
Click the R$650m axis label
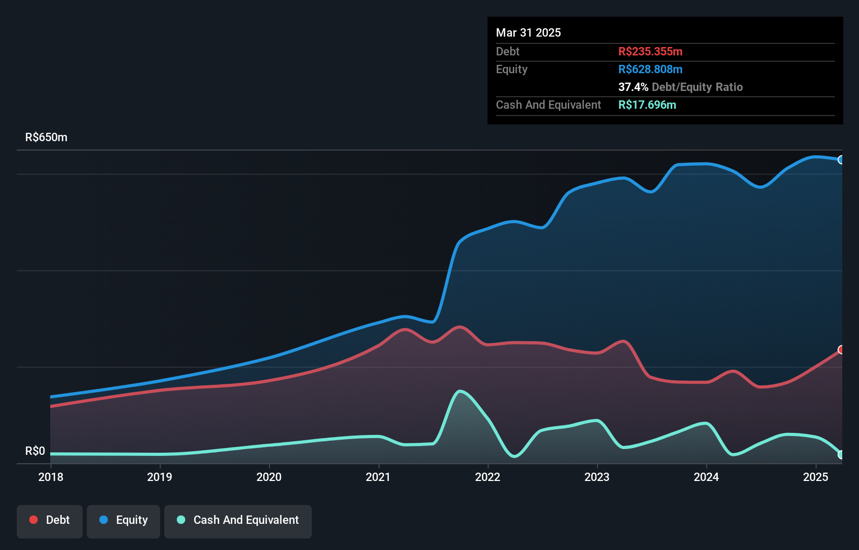(x=46, y=137)
